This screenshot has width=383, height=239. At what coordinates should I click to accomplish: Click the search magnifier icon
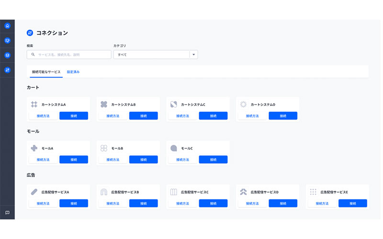(33, 54)
